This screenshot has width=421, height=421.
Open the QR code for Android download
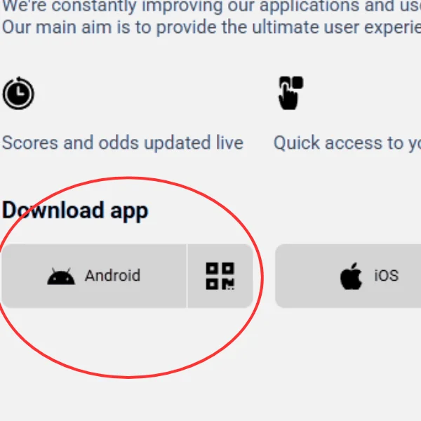pos(220,276)
